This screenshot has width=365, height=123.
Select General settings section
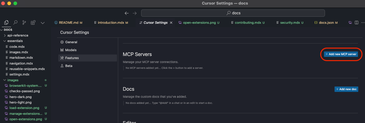[88, 42]
